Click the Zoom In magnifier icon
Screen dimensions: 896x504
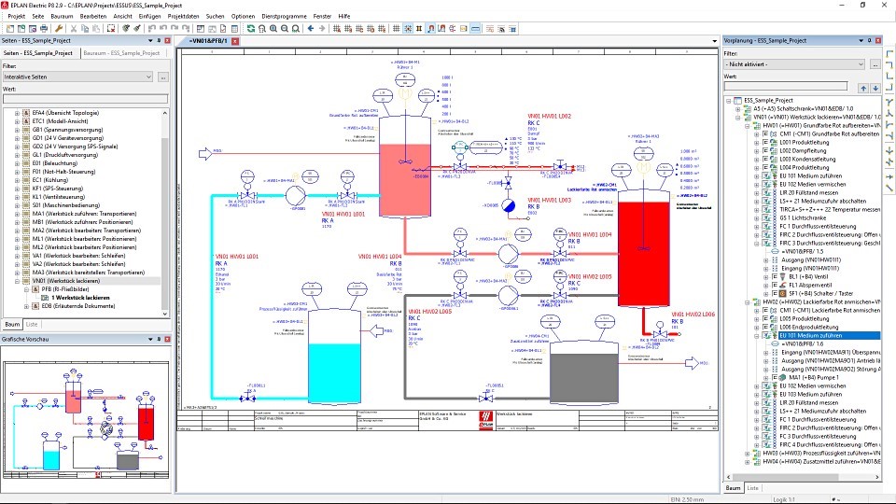[x=273, y=28]
